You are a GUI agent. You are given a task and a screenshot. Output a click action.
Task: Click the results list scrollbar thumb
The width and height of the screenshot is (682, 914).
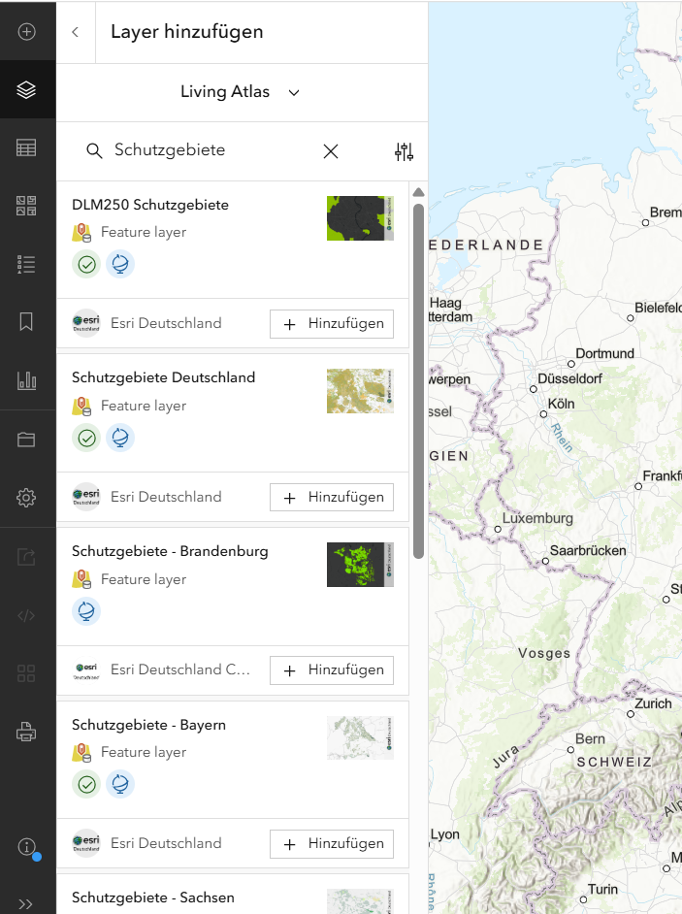tap(418, 381)
